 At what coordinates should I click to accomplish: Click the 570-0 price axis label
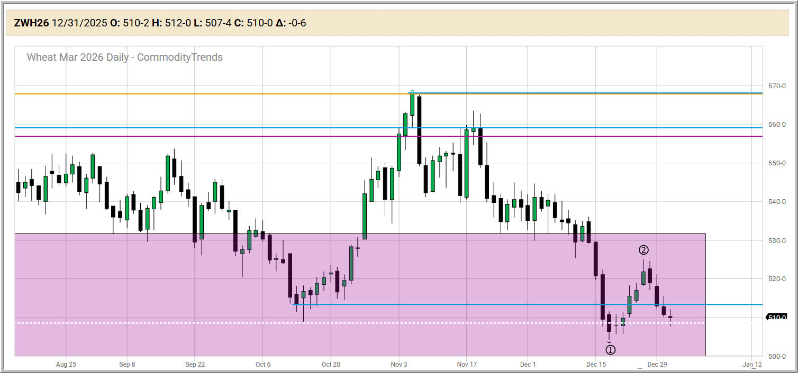click(777, 86)
